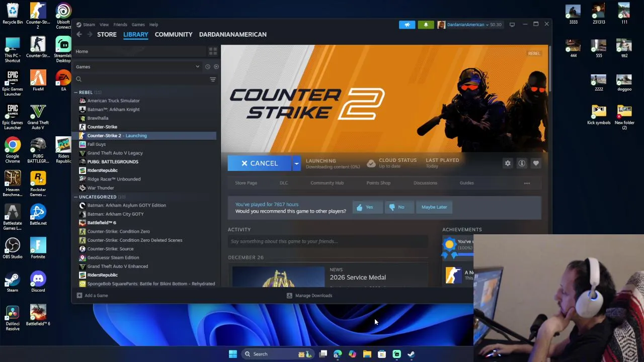Screen dimensions: 644x362
Task: Open Counter-Strike 2 manage settings gear
Action: (508, 163)
